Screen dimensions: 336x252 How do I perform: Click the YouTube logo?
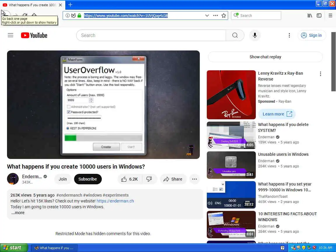coord(34,35)
